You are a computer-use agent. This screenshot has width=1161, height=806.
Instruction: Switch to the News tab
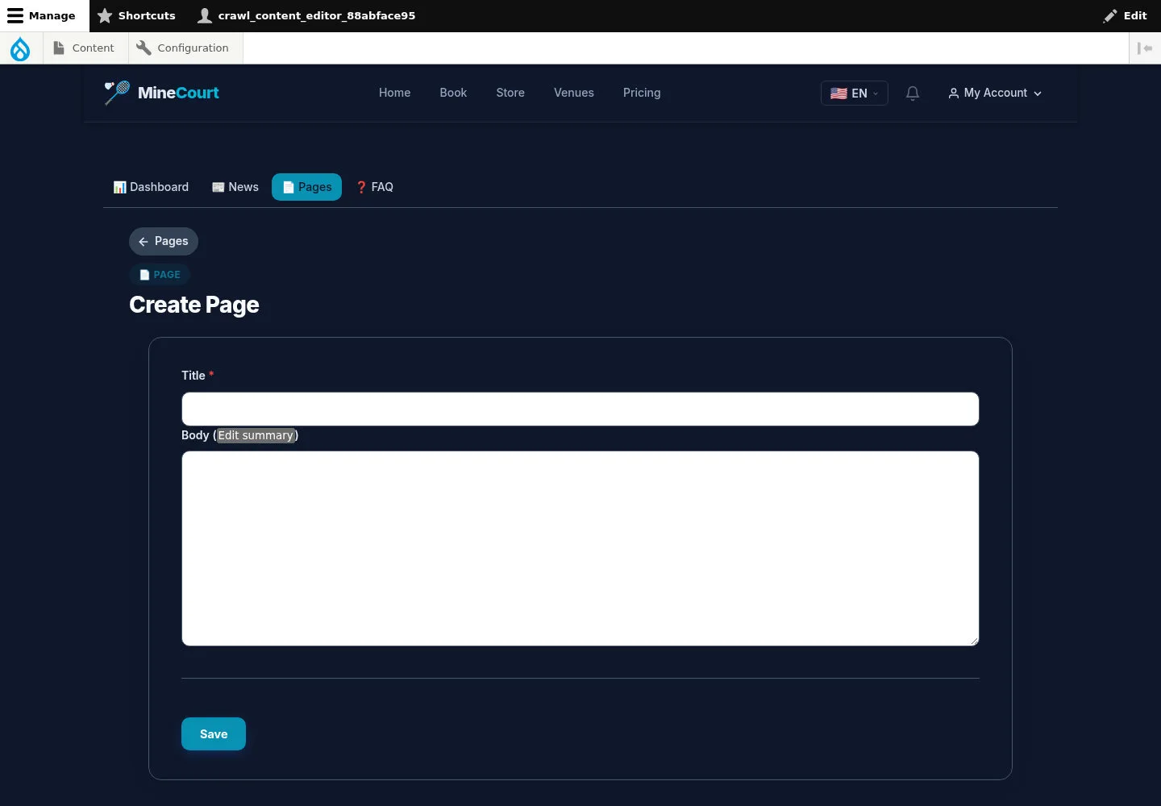click(x=235, y=187)
